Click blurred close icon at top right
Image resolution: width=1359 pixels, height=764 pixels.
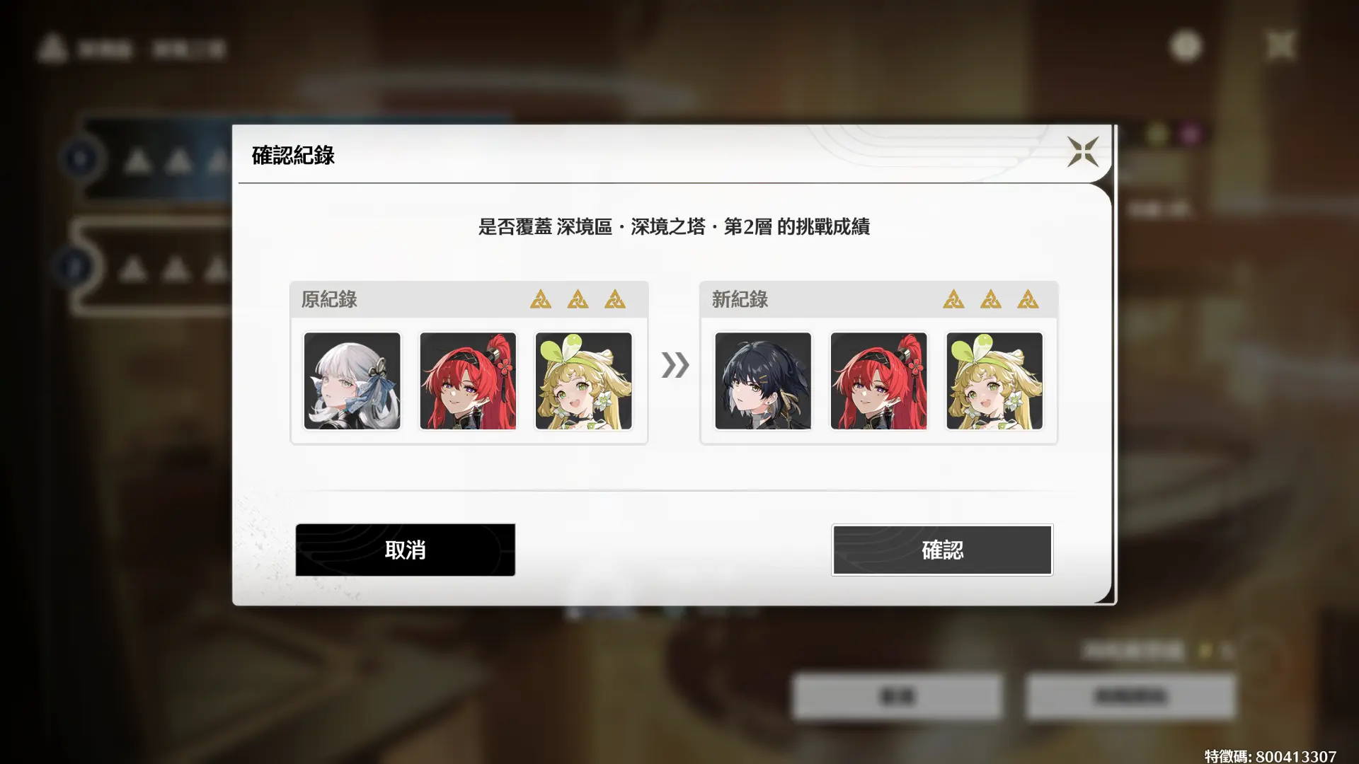[x=1280, y=46]
